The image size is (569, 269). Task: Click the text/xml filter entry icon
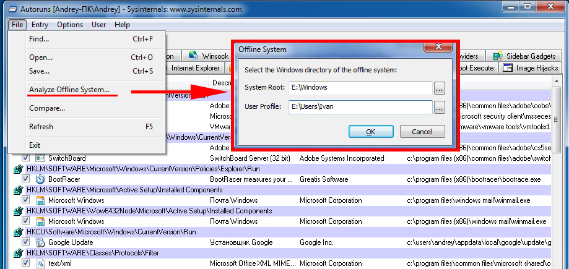[x=40, y=263]
